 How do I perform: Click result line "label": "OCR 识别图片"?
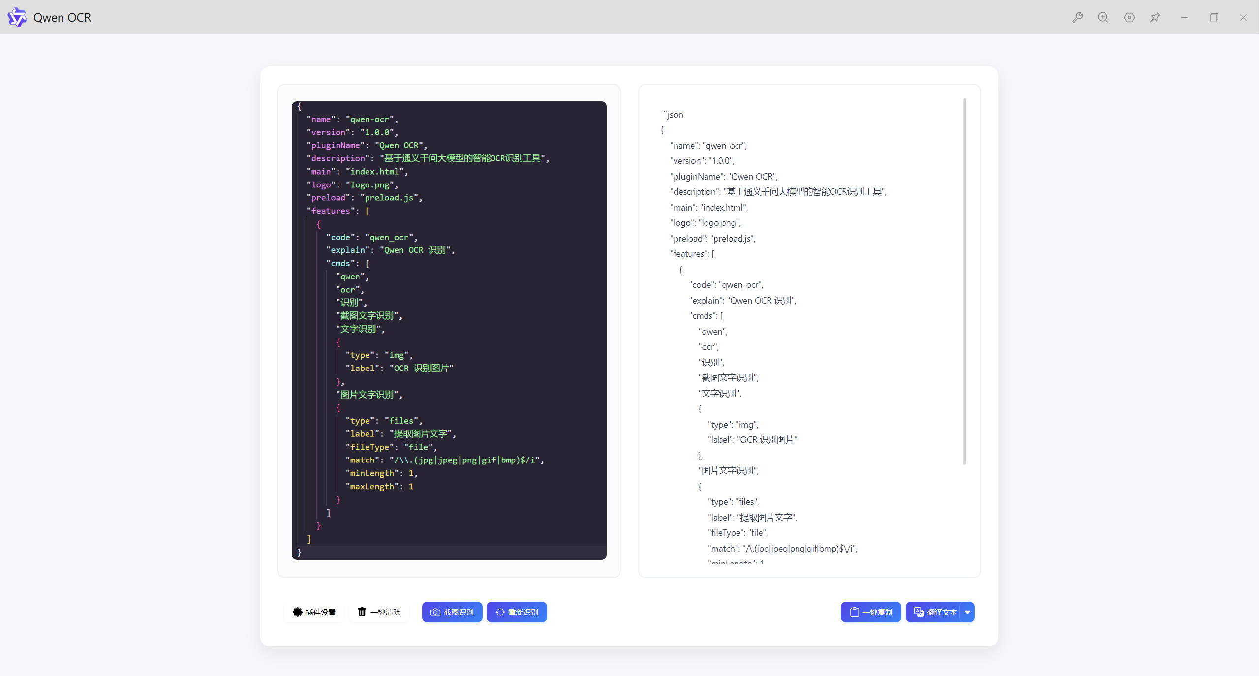[x=753, y=440]
